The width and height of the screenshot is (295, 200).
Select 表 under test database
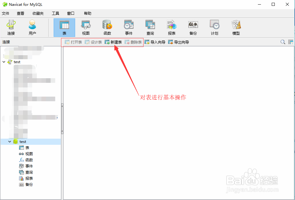(x=24, y=148)
